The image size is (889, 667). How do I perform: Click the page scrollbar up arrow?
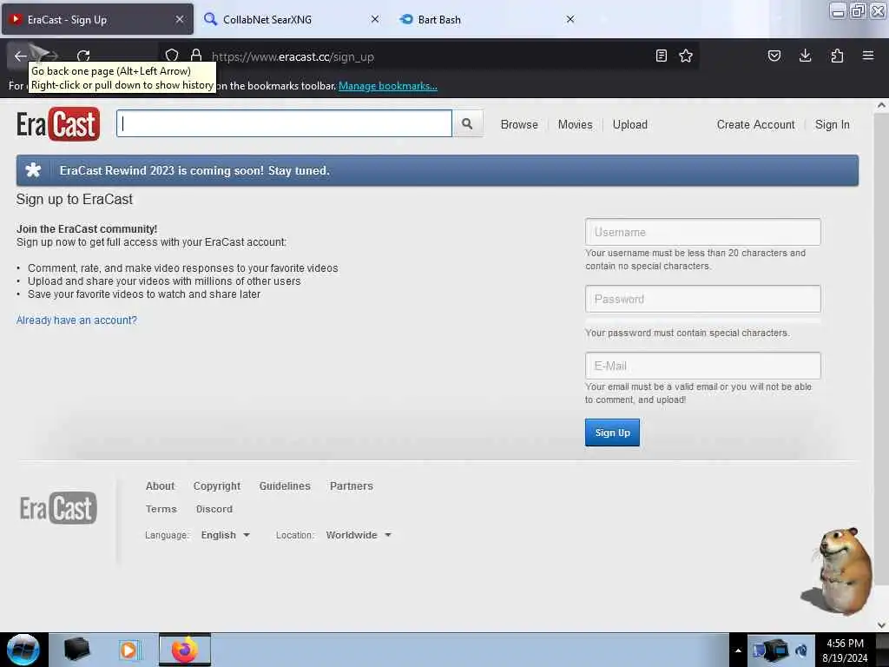click(x=881, y=105)
